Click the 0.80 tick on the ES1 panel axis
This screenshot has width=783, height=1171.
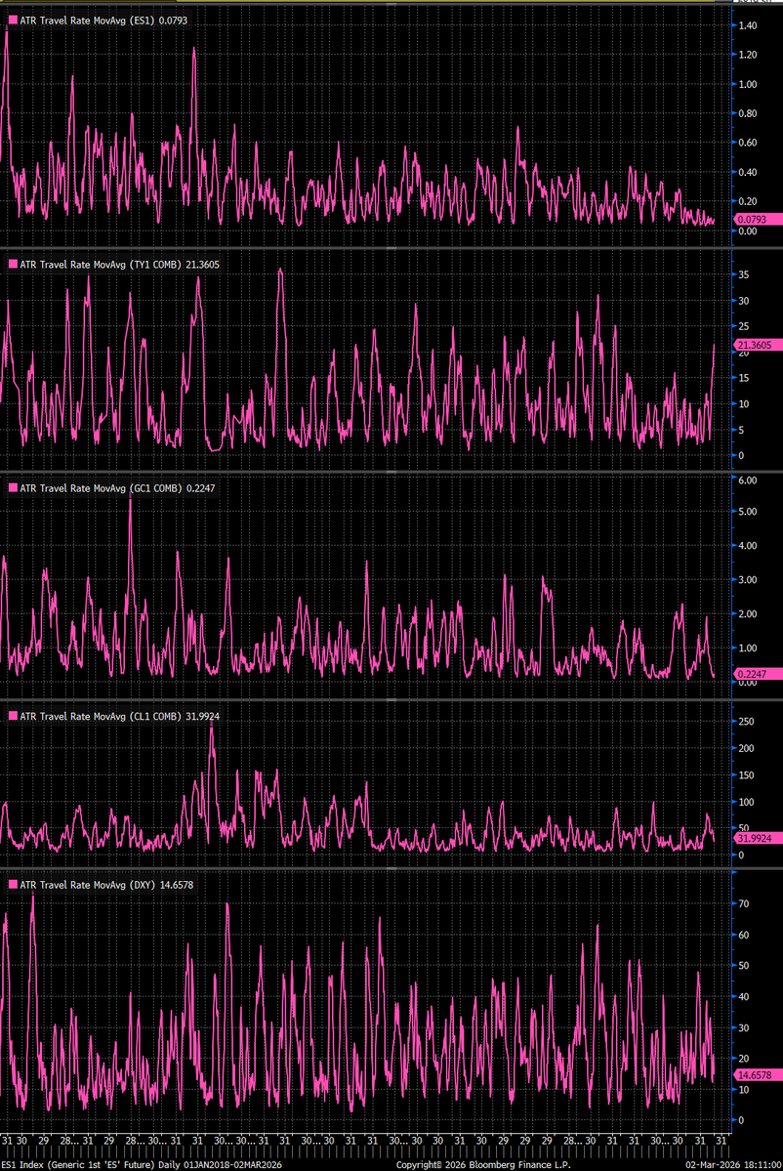click(747, 113)
